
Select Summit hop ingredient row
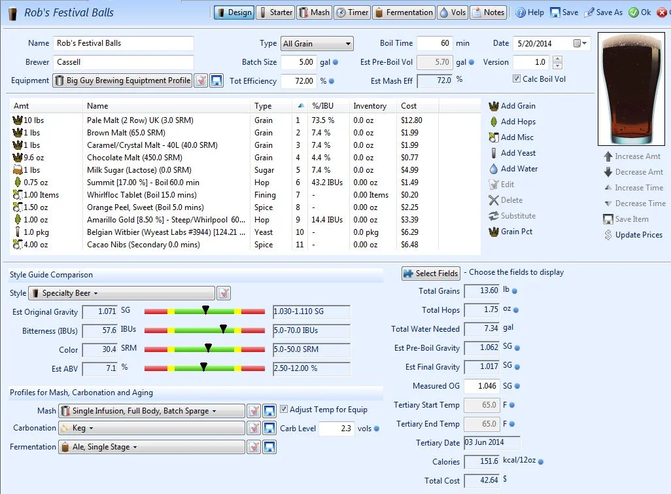pyautogui.click(x=245, y=183)
